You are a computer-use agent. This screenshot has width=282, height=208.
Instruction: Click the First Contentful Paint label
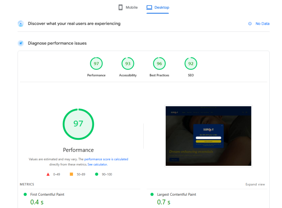pos(47,194)
